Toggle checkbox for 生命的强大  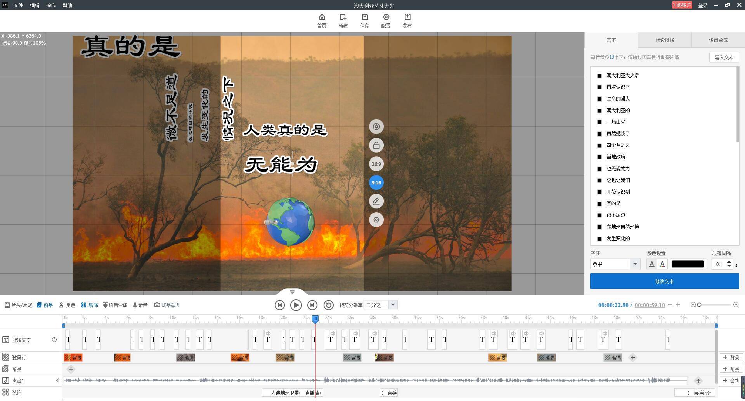pos(599,99)
